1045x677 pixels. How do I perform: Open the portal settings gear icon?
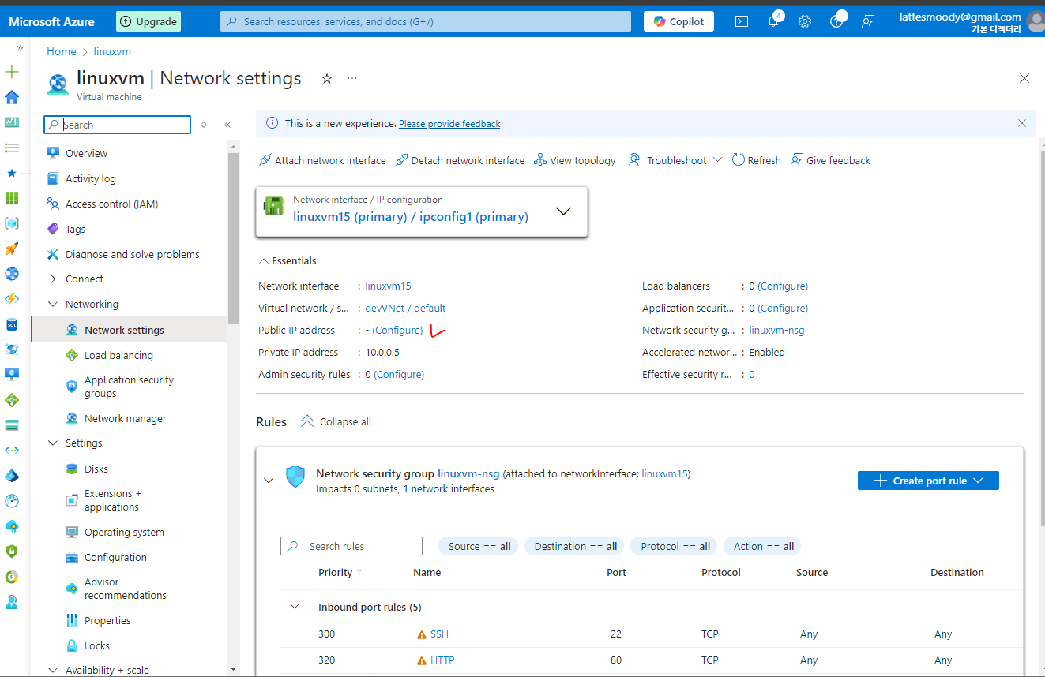pos(805,21)
